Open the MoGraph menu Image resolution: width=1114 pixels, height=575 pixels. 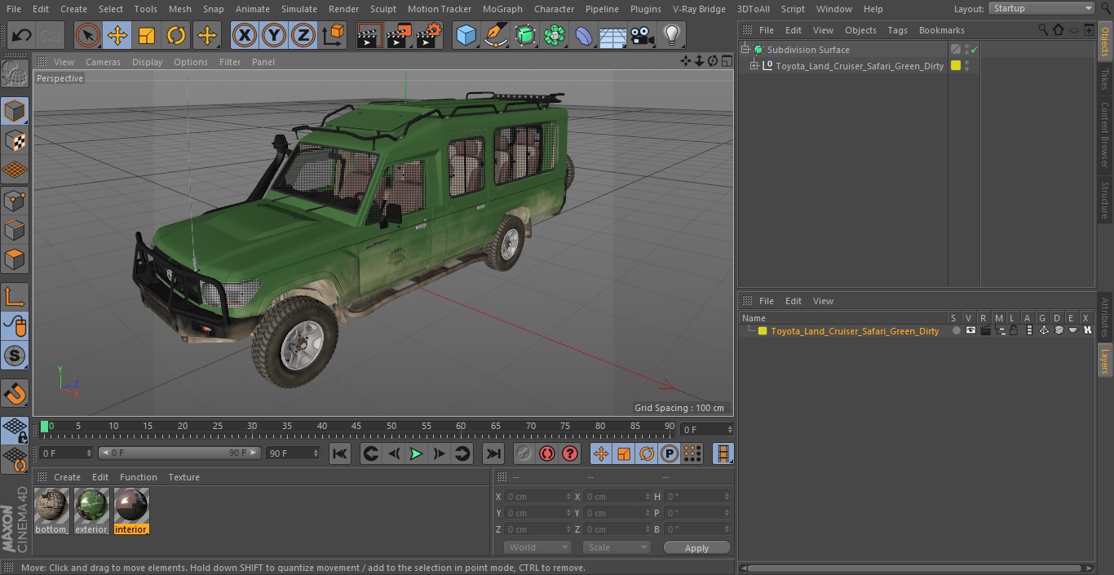coord(502,8)
